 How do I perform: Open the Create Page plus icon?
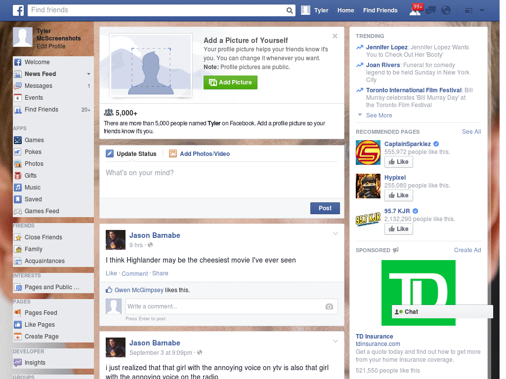[18, 337]
